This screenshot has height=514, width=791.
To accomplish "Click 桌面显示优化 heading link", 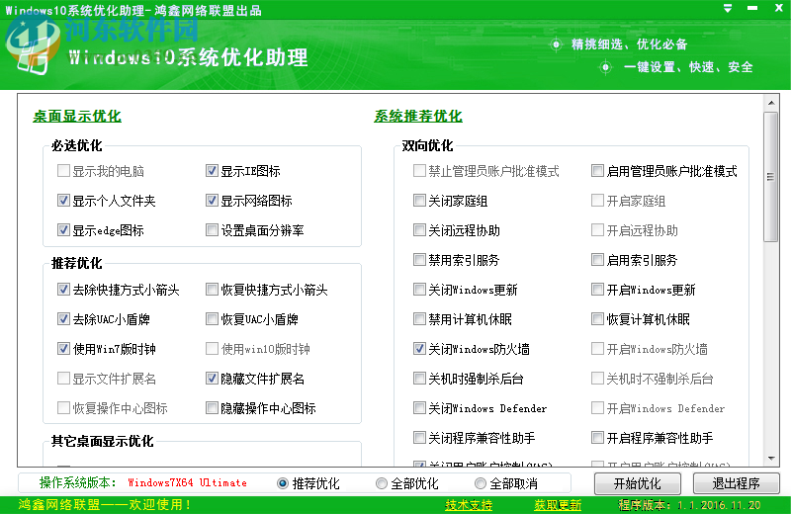I will [x=77, y=117].
